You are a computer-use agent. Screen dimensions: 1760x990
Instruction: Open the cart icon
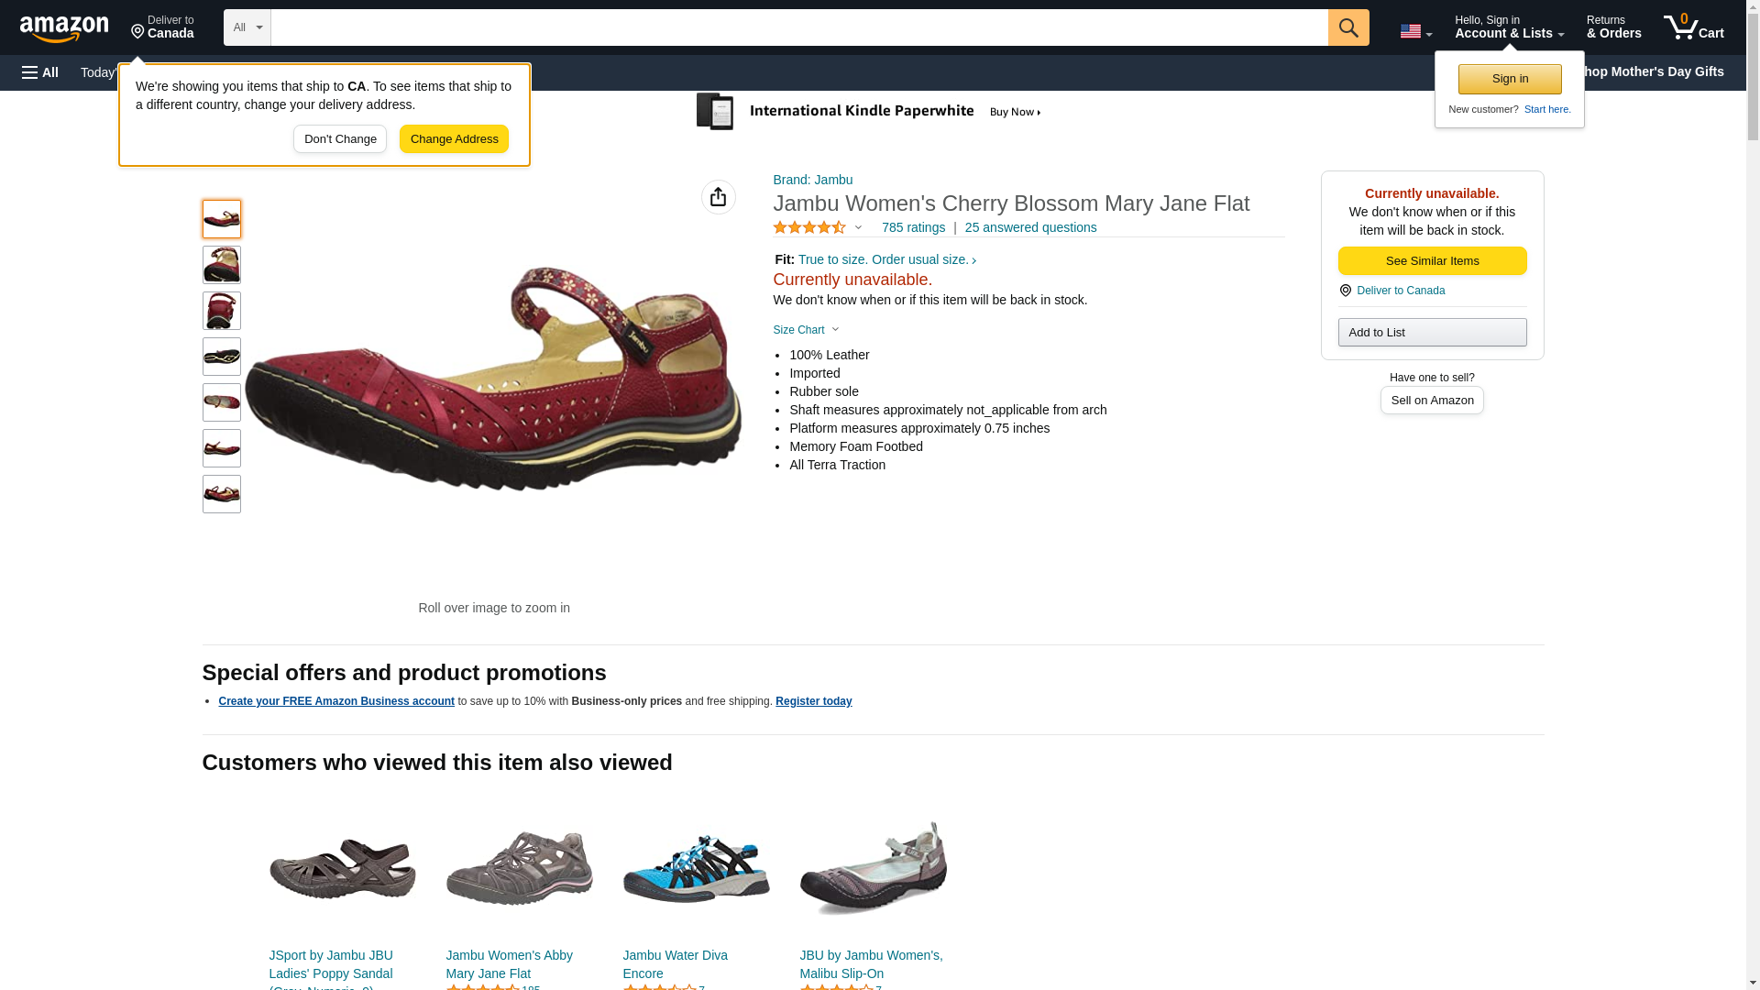click(x=1693, y=27)
